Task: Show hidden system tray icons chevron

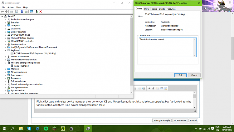Action: pos(196,129)
